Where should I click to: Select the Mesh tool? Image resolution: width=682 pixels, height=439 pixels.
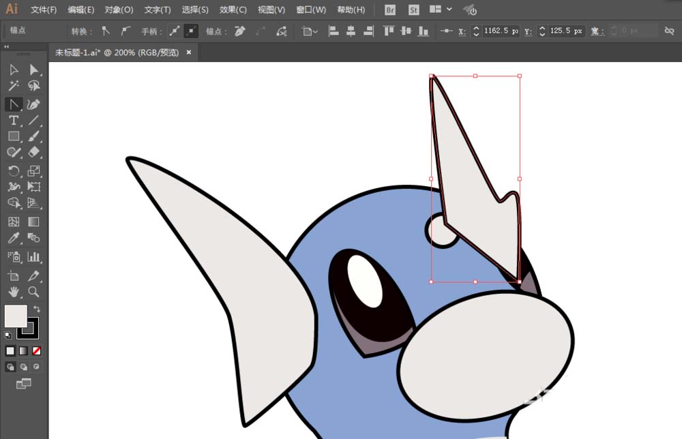point(14,222)
